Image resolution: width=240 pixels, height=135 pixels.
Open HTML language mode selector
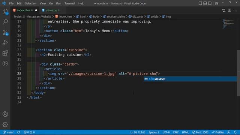185,132
